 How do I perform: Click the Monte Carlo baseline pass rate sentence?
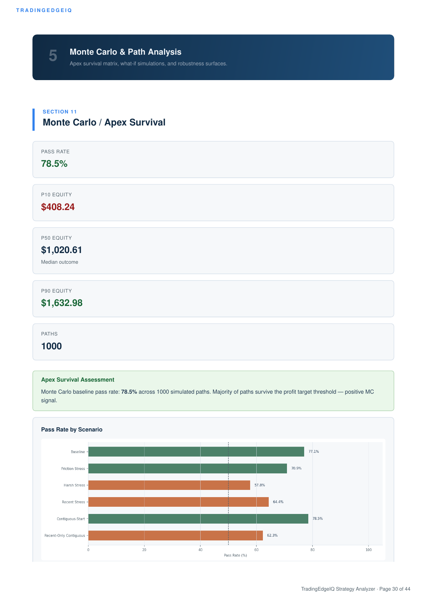tap(207, 396)
